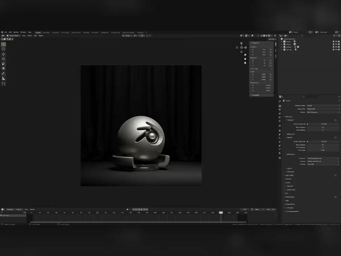Viewport: 341px width, 256px height.
Task: Choose the Annotate pencil tool
Action: [x=3, y=73]
